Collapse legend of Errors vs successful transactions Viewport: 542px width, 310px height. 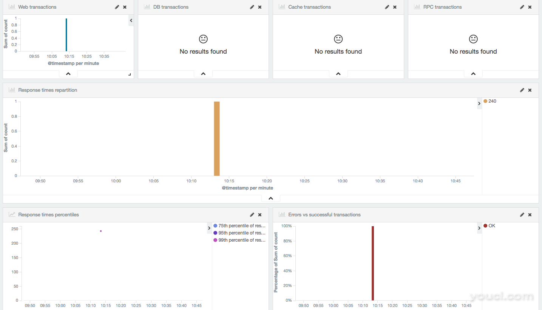(479, 228)
